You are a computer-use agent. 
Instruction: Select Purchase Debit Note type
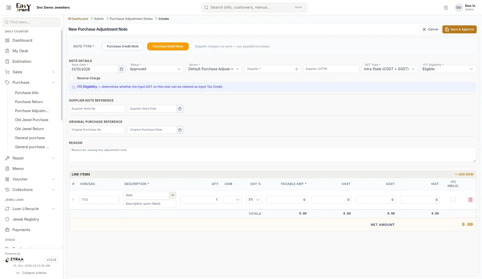(168, 46)
